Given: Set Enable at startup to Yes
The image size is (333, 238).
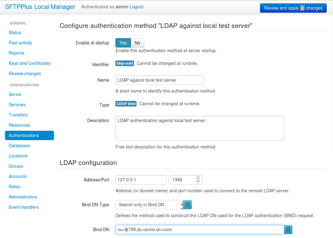Looking at the screenshot, I should (x=123, y=43).
